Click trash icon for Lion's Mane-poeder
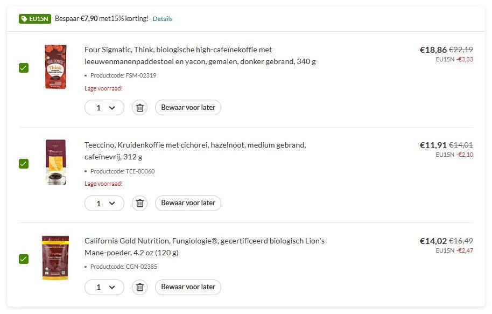This screenshot has width=492, height=314. pos(140,287)
